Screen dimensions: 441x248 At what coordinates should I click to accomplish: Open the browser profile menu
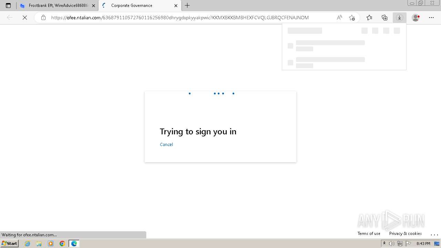pos(416,18)
